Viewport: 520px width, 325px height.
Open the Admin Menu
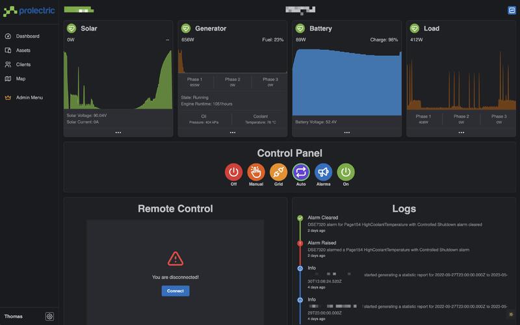(x=29, y=97)
